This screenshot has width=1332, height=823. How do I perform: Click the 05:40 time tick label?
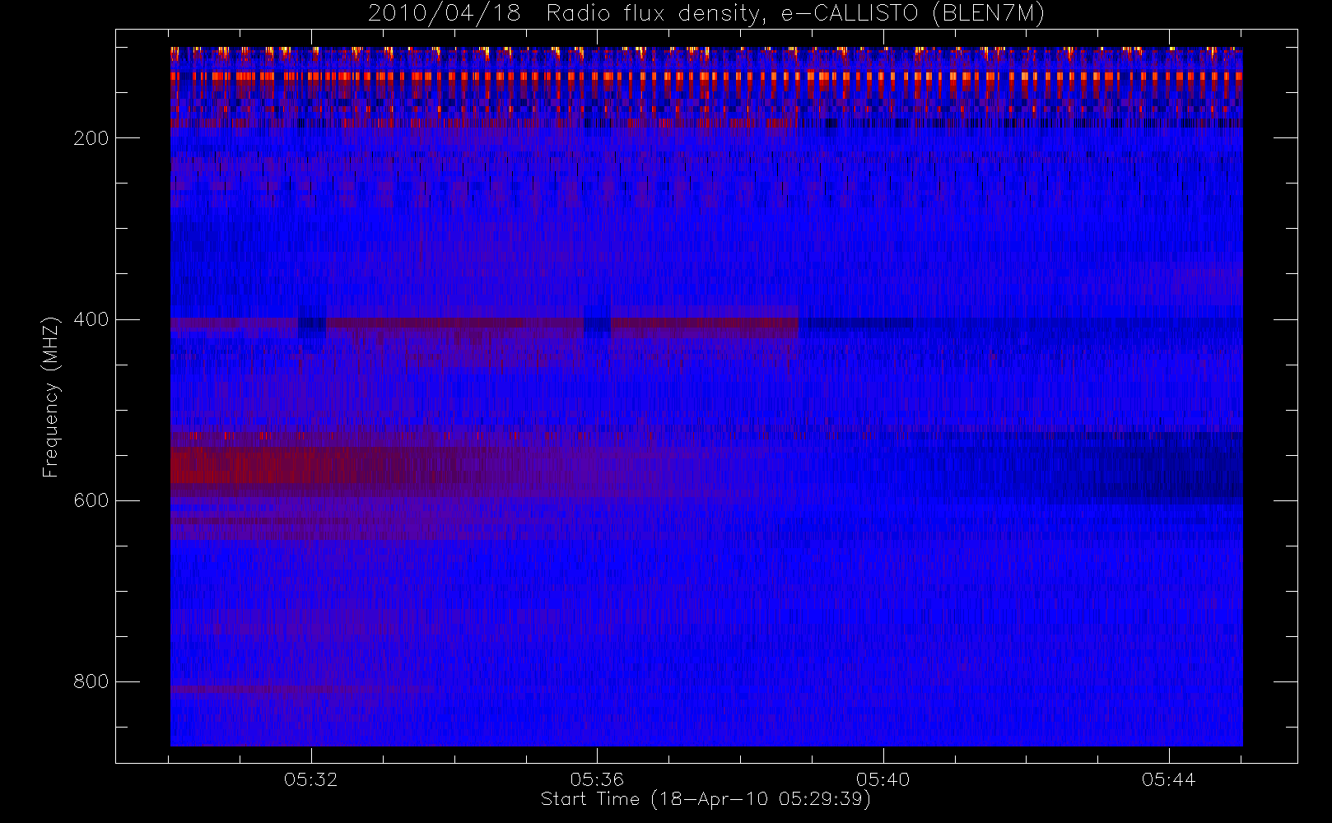(883, 779)
